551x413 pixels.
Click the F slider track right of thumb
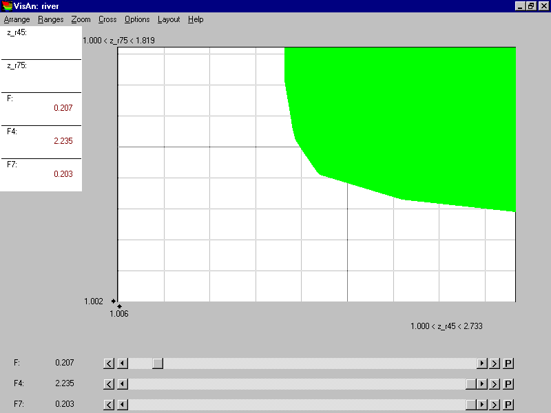pos(320,363)
